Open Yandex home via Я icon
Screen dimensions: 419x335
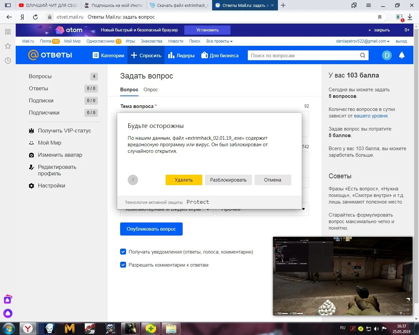[x=22, y=17]
